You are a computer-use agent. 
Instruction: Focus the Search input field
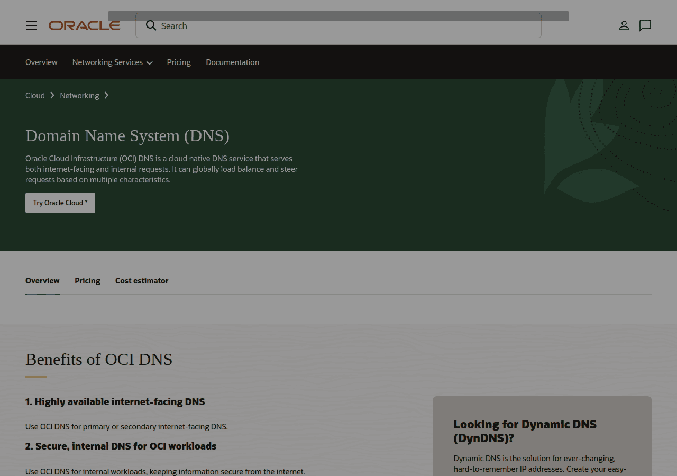338,25
